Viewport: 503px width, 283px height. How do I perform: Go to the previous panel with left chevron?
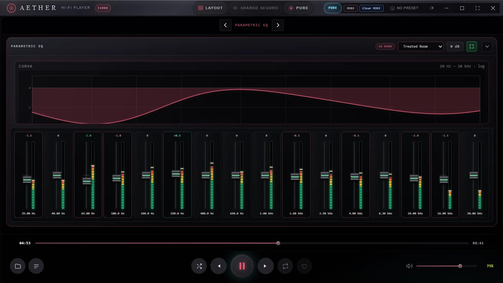pos(226,25)
